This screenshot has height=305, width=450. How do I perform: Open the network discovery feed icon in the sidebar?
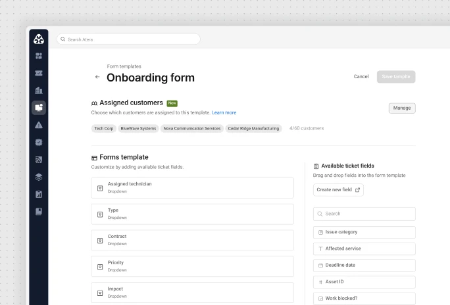tap(39, 160)
